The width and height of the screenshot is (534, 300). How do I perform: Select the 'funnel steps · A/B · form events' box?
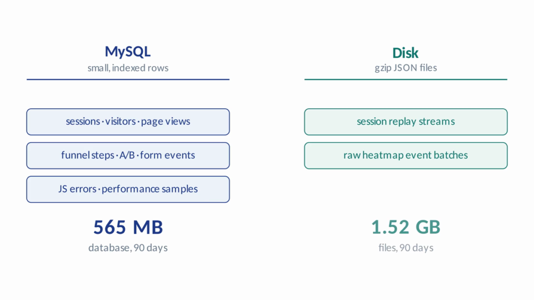click(128, 155)
